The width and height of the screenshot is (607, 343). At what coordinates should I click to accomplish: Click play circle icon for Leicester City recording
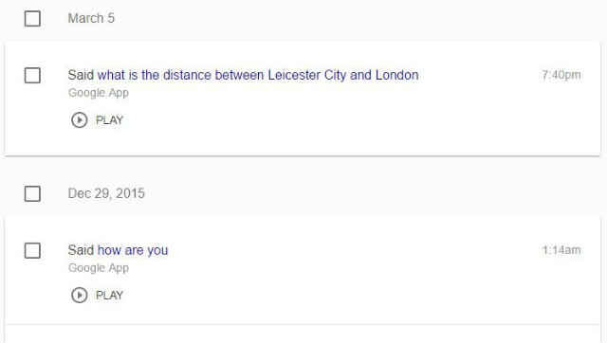[80, 120]
